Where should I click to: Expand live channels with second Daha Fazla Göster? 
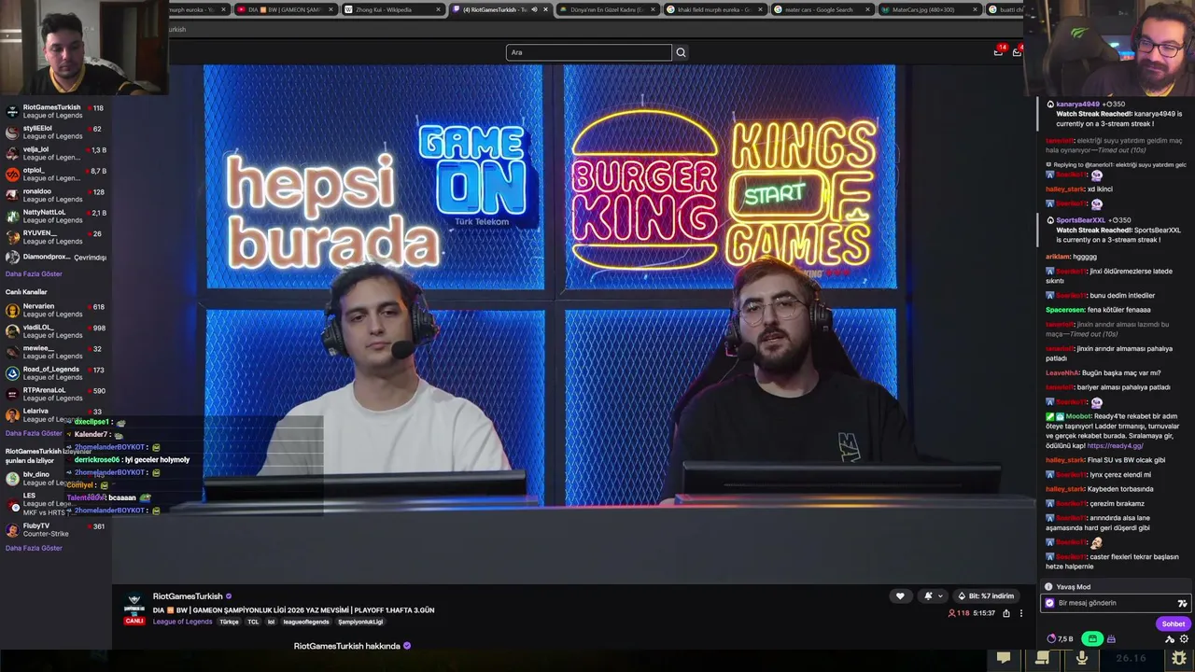pyautogui.click(x=34, y=433)
